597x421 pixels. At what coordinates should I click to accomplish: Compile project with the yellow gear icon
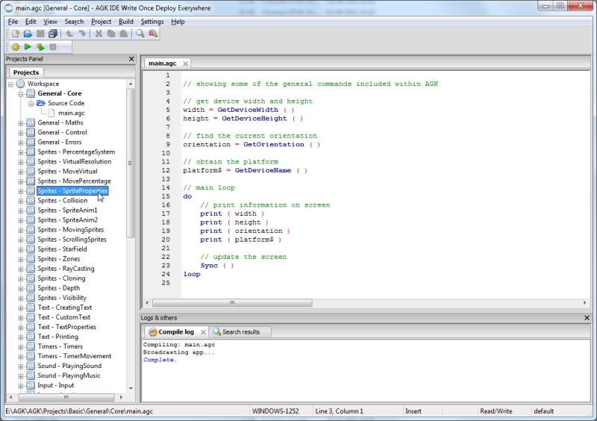[16, 47]
